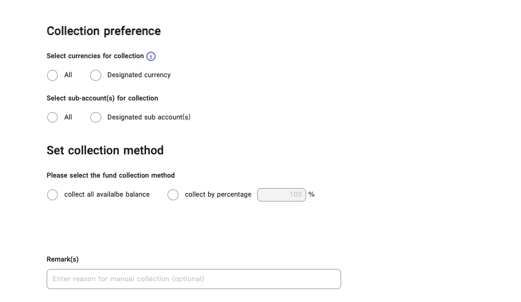Select the "collect all available balance" radio button
The height and width of the screenshot is (302, 521).
coord(53,195)
